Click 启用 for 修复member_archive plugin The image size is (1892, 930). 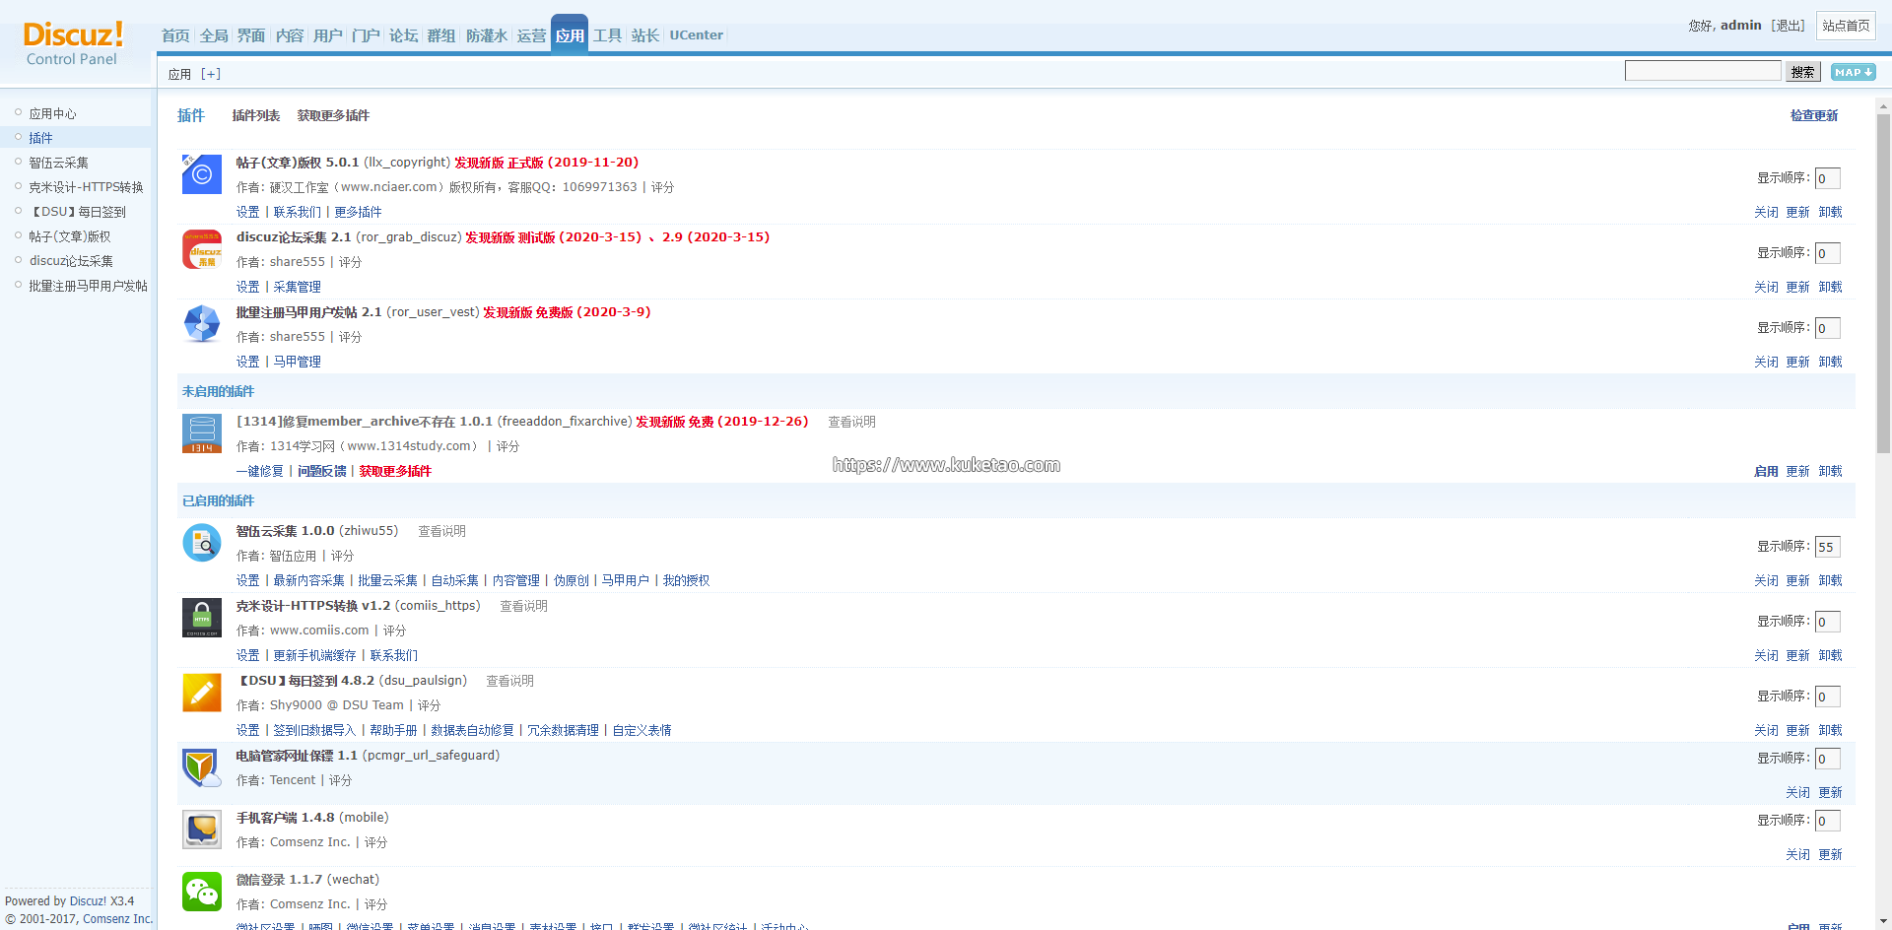(x=1766, y=471)
